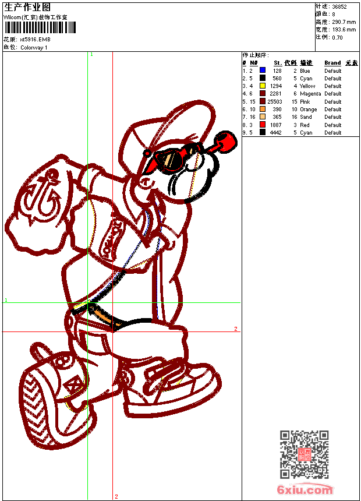Select stitch count 4442 in row 9
Image resolution: width=361 pixels, height=501 pixels.
[276, 133]
